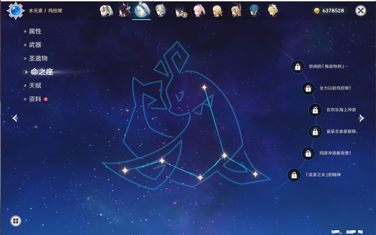Pick the portrait with the yellow arrow badge

(179, 11)
